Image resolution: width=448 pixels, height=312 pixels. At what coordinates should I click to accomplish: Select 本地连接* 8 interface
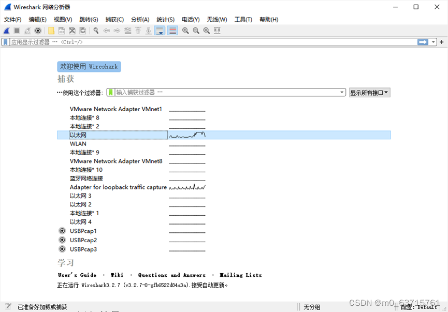pyautogui.click(x=84, y=117)
